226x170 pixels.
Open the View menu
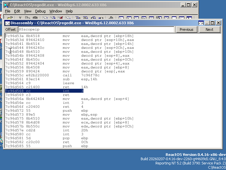[28, 11]
